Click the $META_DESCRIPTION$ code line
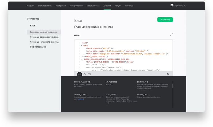Image resolution: width=213 pixels, height=127 pixels. tap(95, 56)
